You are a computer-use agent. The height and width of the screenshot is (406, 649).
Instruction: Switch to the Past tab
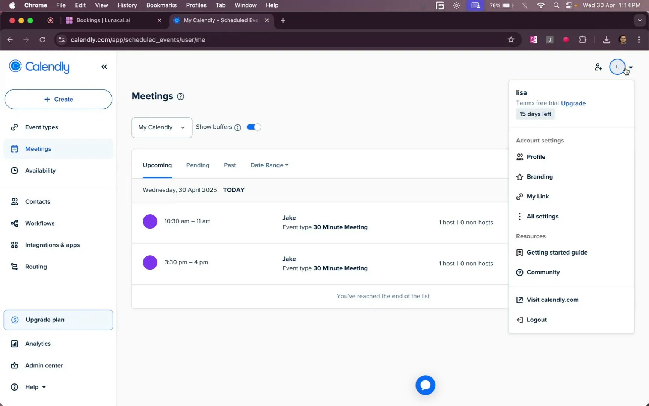point(230,165)
